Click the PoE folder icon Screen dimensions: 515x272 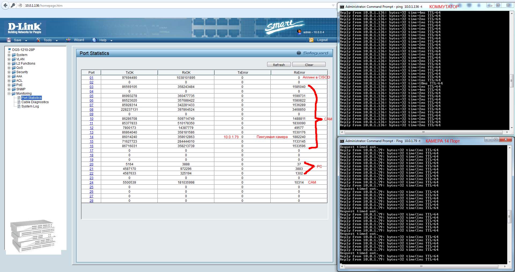coord(14,85)
